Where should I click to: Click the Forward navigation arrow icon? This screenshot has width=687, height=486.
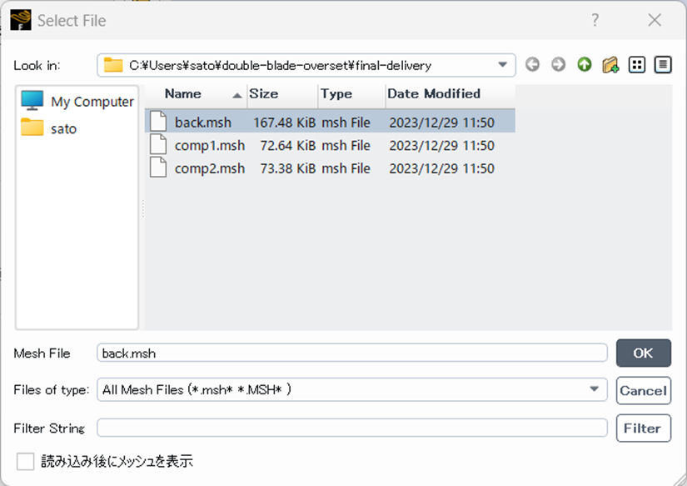coord(558,65)
